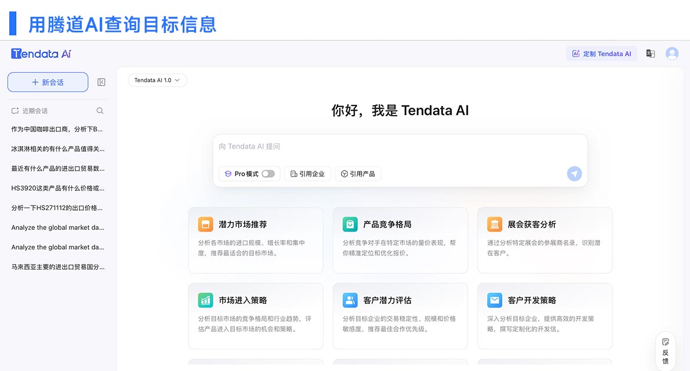Click the 产品竞争格局 shield icon
The image size is (690, 371).
(350, 224)
